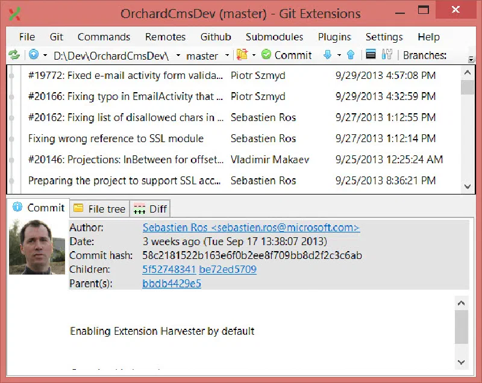Open the D:\Dev\OrchardCmsDev\ path dropdown
The height and width of the screenshot is (383, 482).
coord(178,55)
